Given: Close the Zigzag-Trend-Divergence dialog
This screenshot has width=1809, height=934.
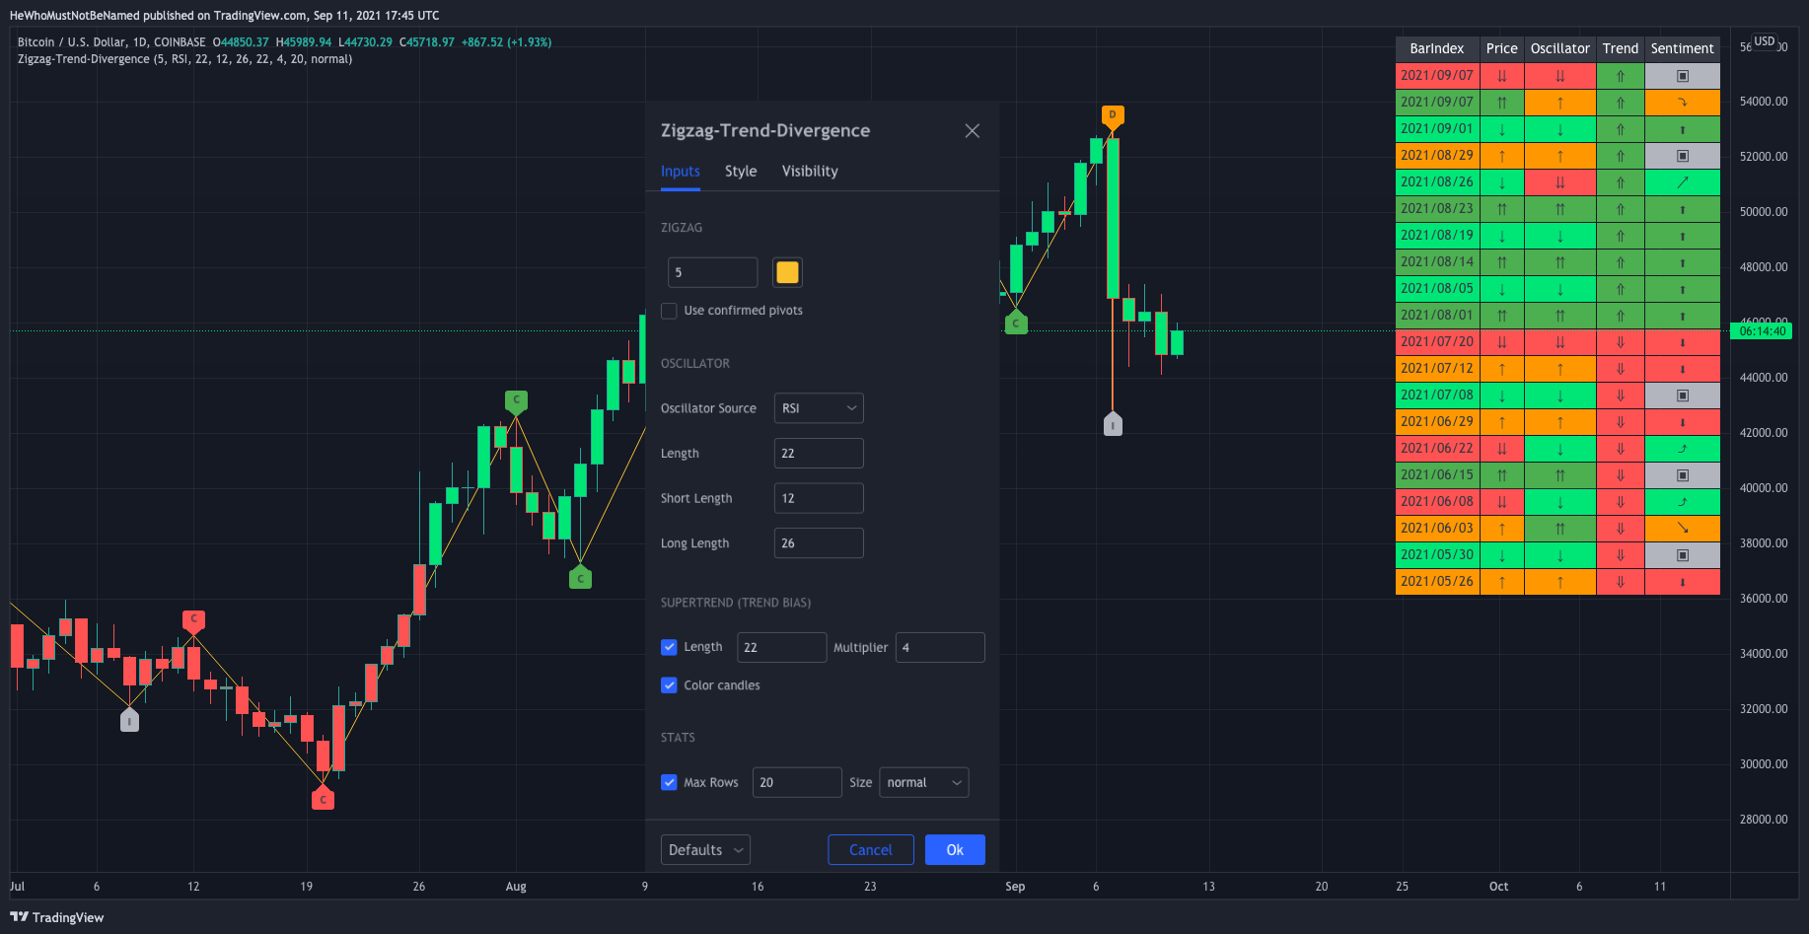Looking at the screenshot, I should pos(972,131).
